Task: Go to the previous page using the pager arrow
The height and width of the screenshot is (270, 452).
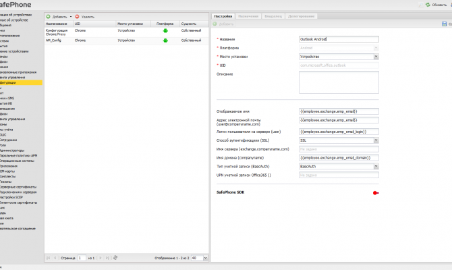Action: tap(55, 258)
